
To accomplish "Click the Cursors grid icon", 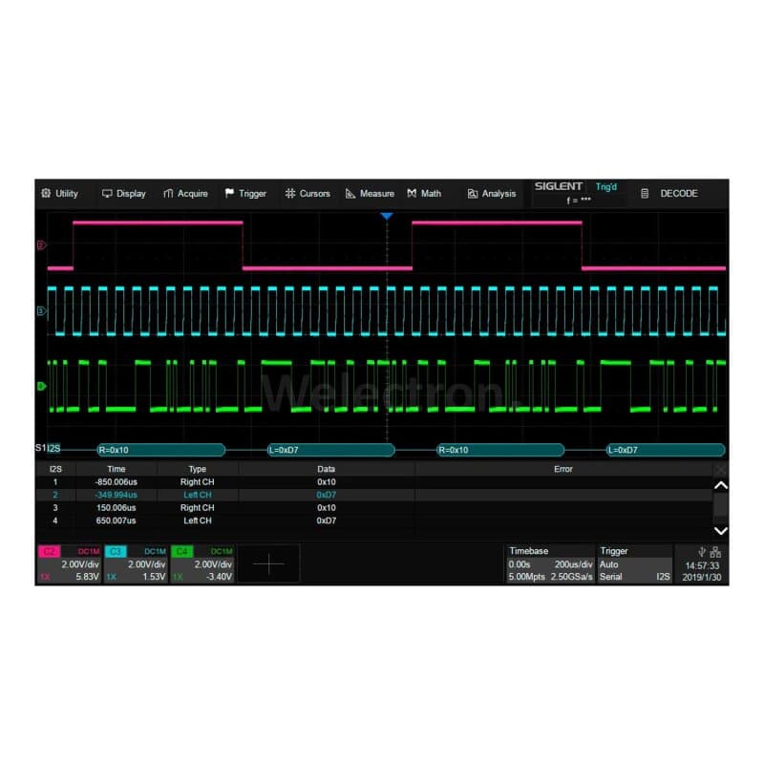I will 290,194.
